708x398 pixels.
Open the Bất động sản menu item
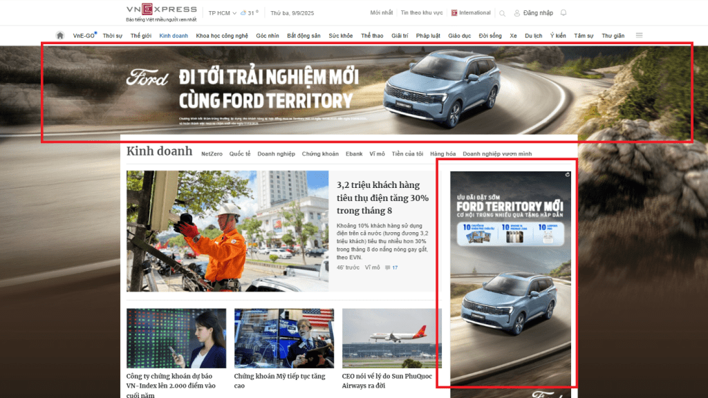304,35
